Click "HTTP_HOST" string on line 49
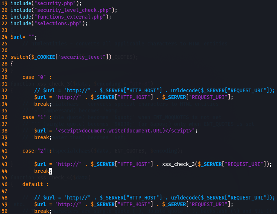 point(134,204)
